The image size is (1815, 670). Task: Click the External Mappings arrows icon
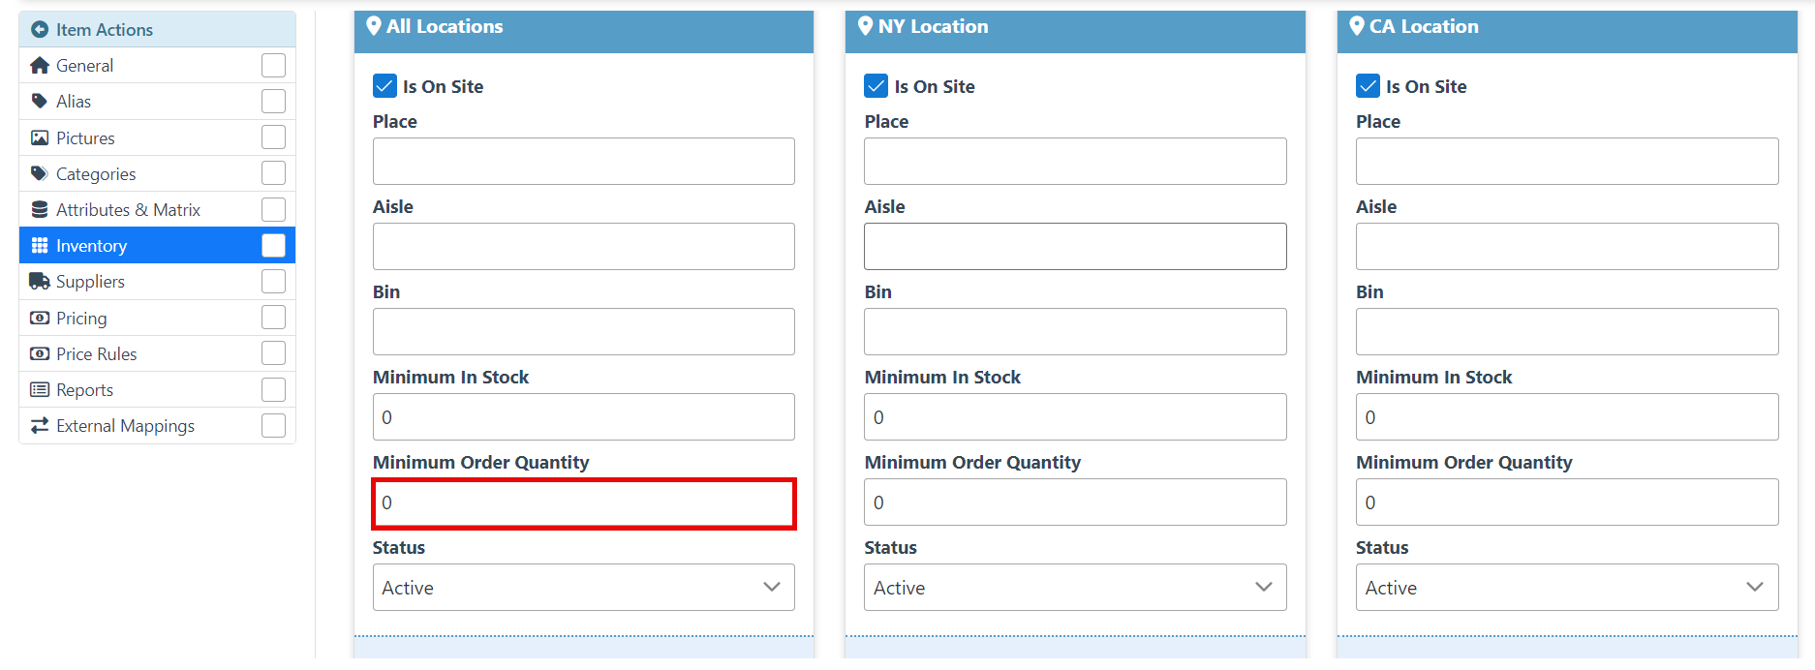40,426
